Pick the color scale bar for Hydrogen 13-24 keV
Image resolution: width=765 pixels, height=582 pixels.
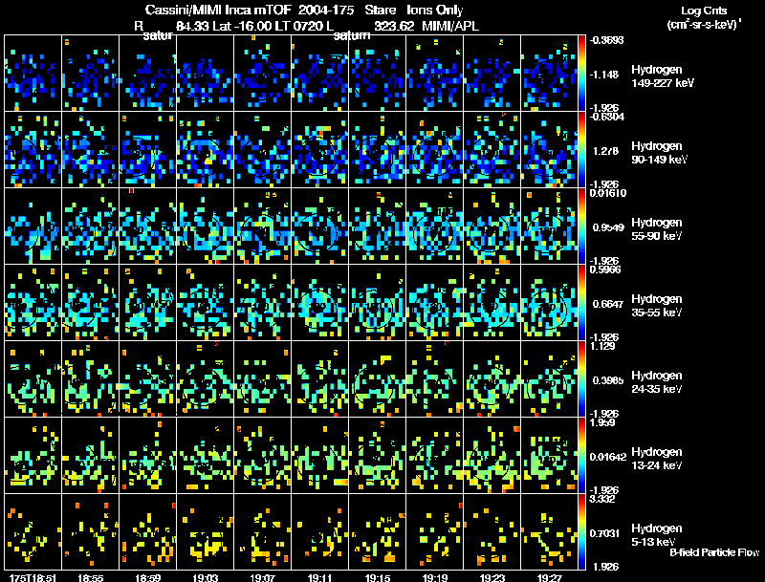coord(581,456)
